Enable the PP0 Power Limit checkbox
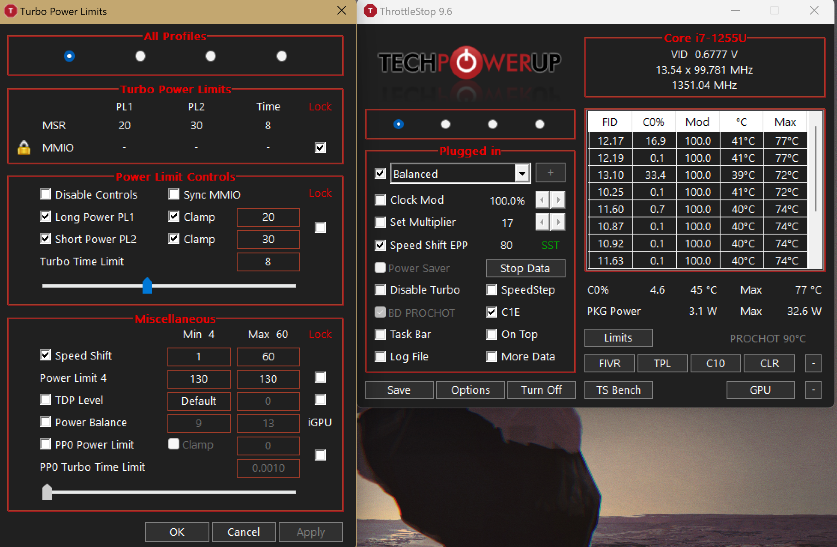 45,444
